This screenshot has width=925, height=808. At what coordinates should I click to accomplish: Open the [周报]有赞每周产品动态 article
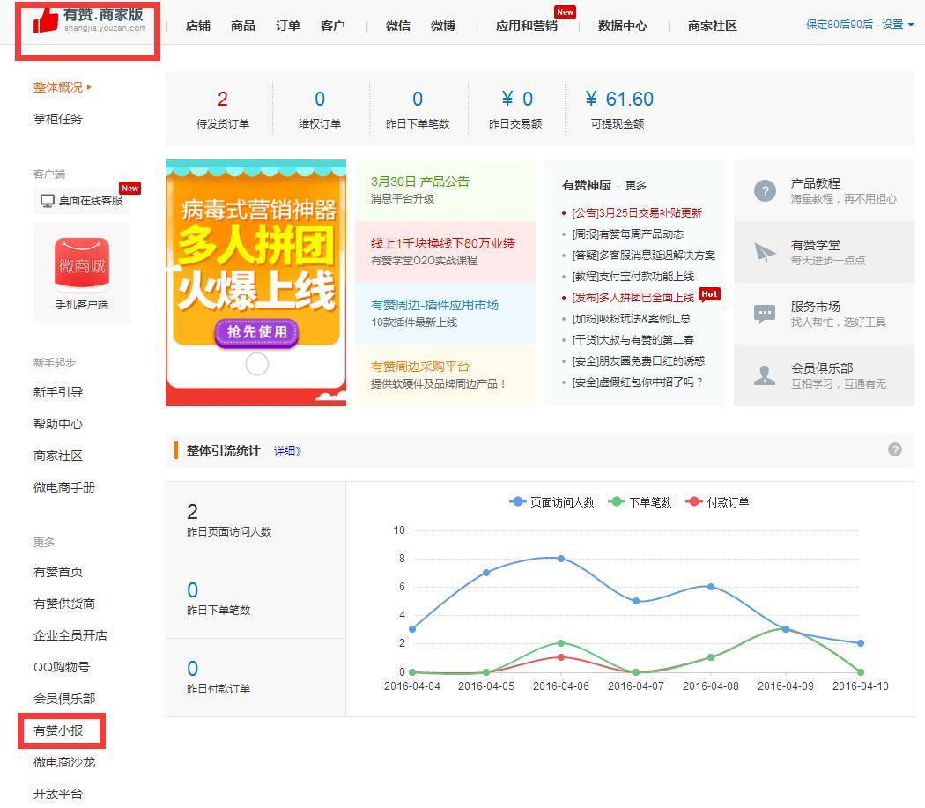tap(627, 234)
